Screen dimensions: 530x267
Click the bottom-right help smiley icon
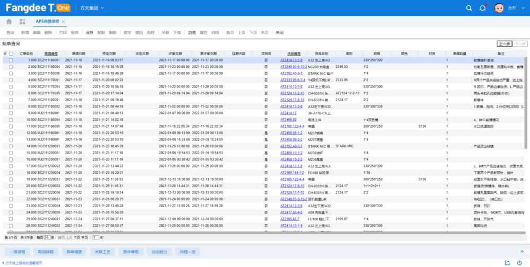520,263
